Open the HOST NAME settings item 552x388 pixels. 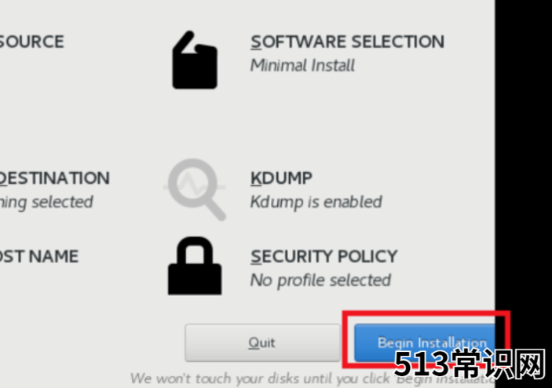click(x=39, y=256)
